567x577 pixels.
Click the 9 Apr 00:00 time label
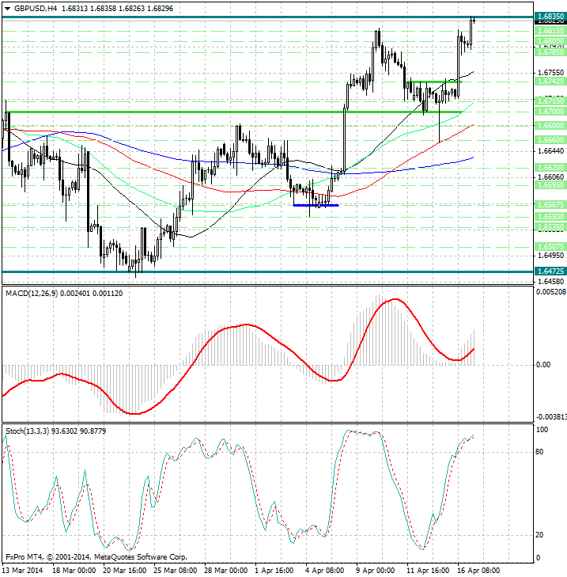click(376, 570)
